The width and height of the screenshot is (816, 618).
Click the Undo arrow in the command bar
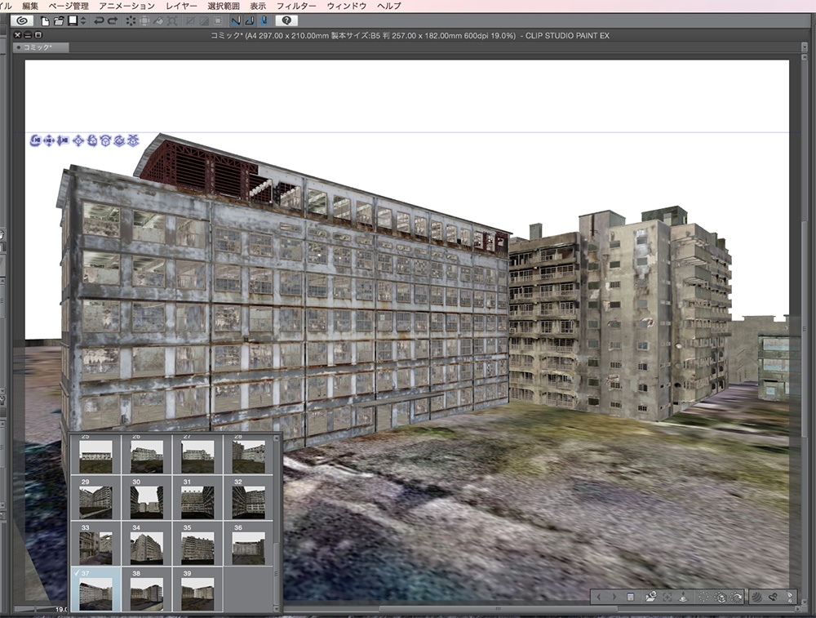pyautogui.click(x=98, y=20)
